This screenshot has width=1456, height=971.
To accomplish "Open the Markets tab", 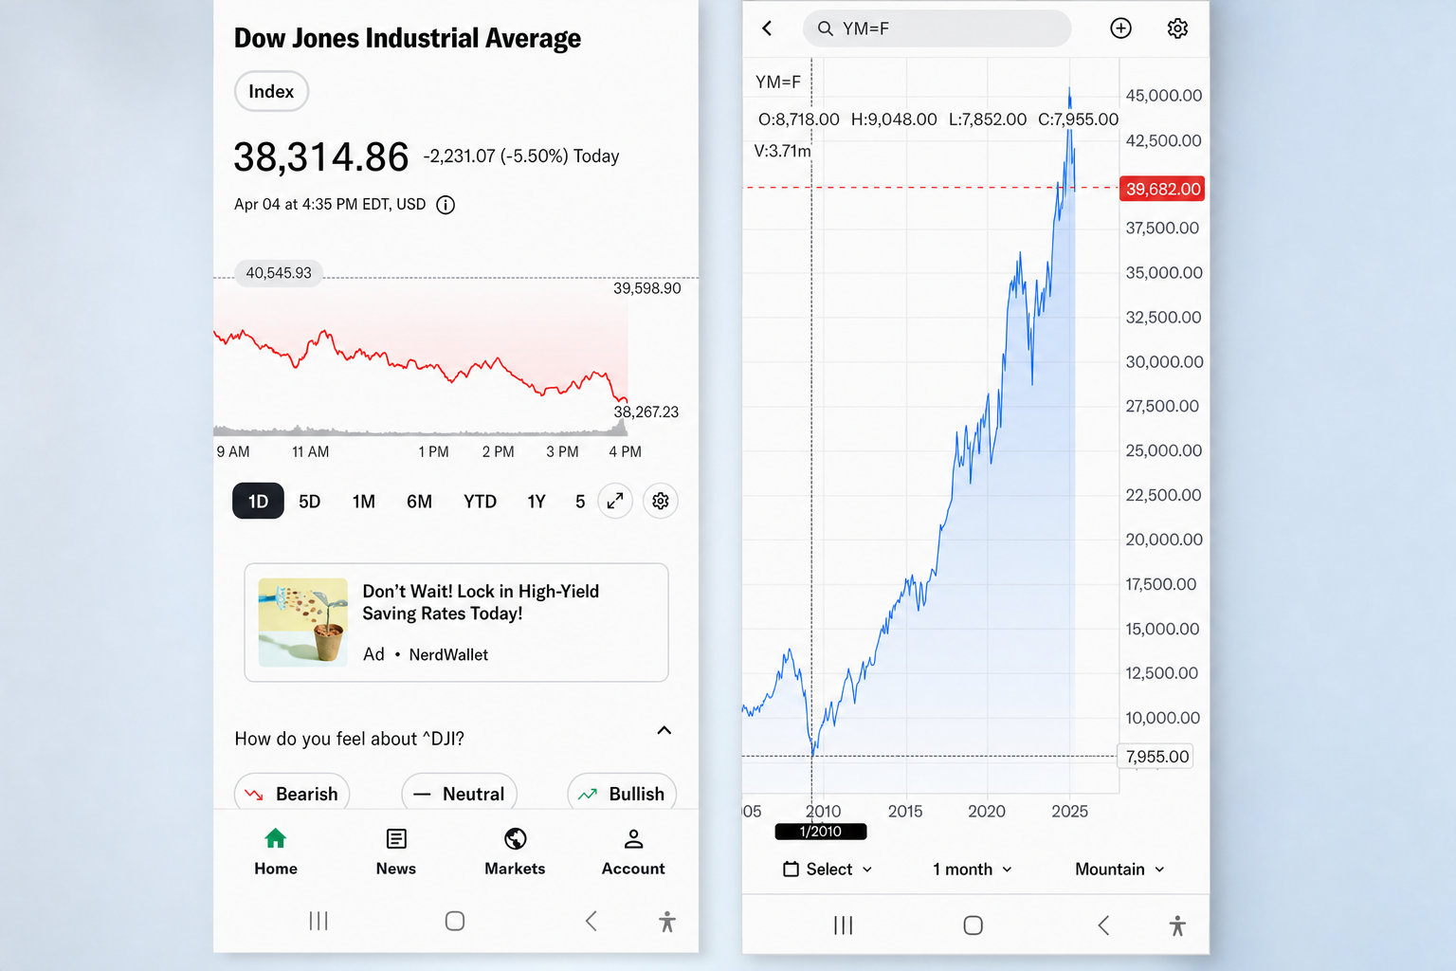I will [x=515, y=852].
